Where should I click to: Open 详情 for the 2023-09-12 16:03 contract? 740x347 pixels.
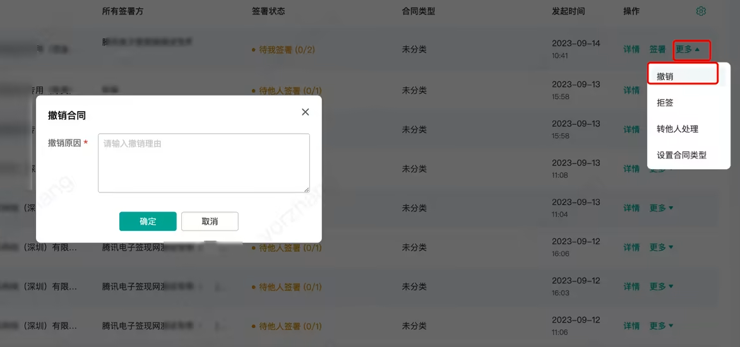(x=631, y=286)
